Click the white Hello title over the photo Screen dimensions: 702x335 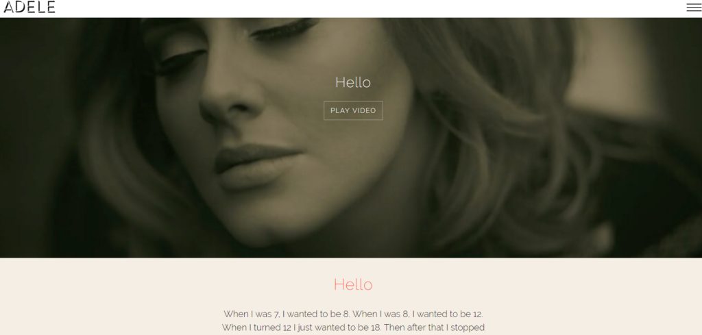click(353, 82)
